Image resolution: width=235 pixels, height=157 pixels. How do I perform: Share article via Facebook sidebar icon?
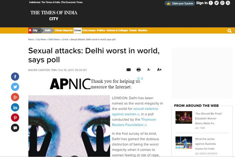pyautogui.click(x=15, y=77)
